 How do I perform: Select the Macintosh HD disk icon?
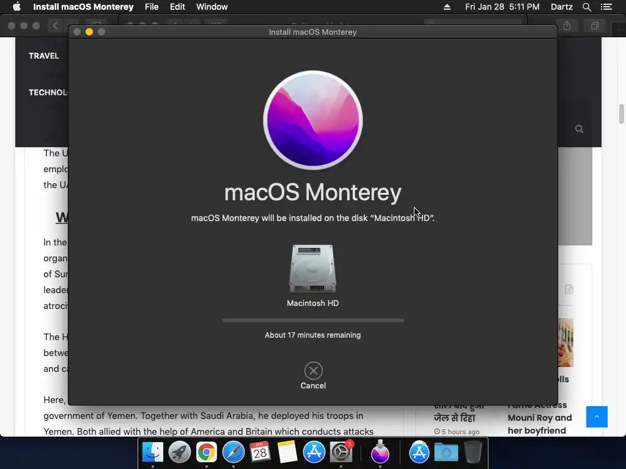312,269
